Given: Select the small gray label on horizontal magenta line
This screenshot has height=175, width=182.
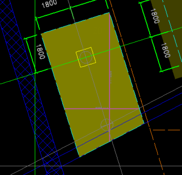Looking at the screenshot, I should pyautogui.click(x=102, y=108).
